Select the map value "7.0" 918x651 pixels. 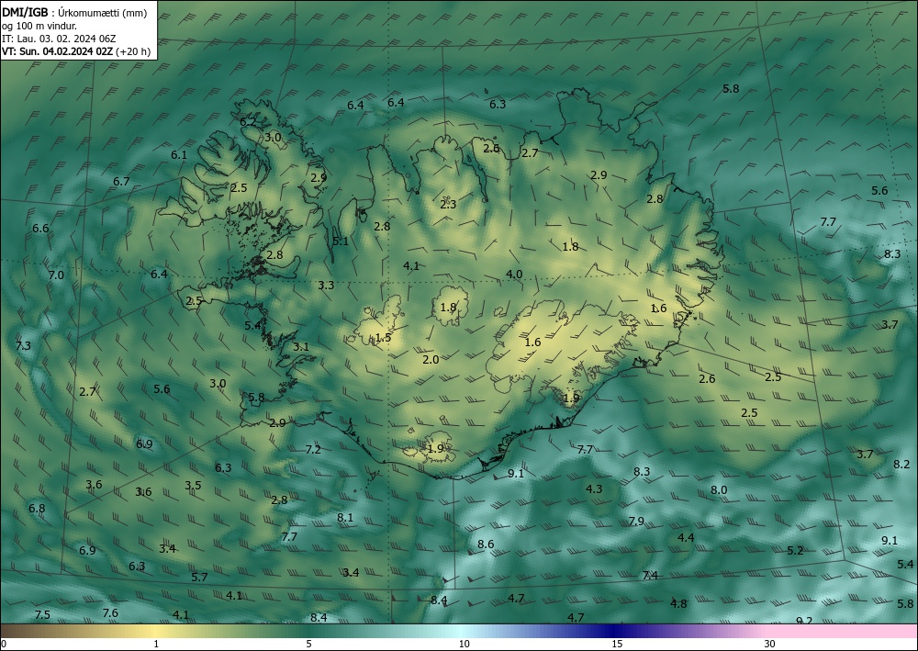(x=56, y=275)
